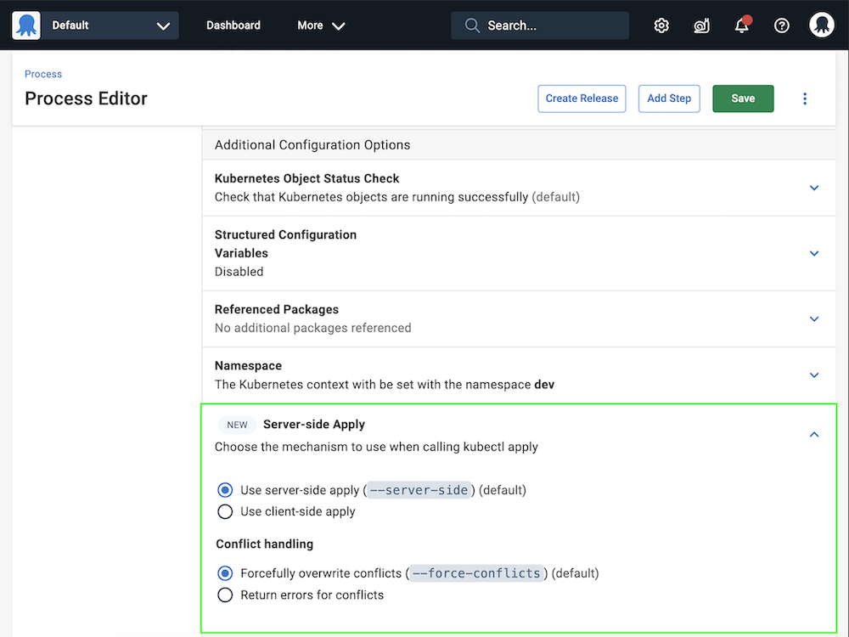This screenshot has height=637, width=849.
Task: Click the 'No additional packages referenced' text
Action: (x=313, y=328)
